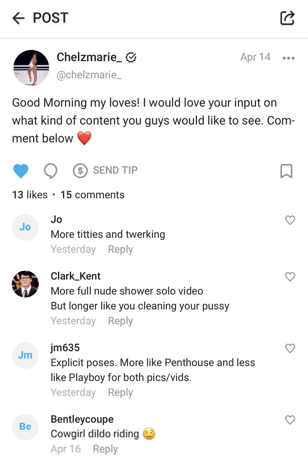
Task: Reply to Jo's comment
Action: 120,249
